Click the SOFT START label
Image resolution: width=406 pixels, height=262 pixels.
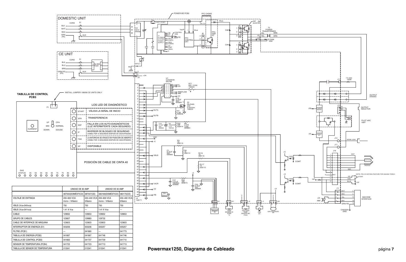[x=161, y=22]
